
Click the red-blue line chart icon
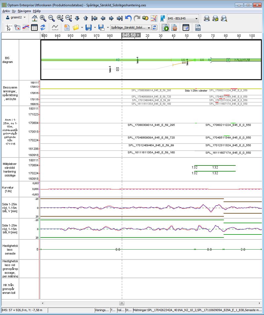(26, 27)
